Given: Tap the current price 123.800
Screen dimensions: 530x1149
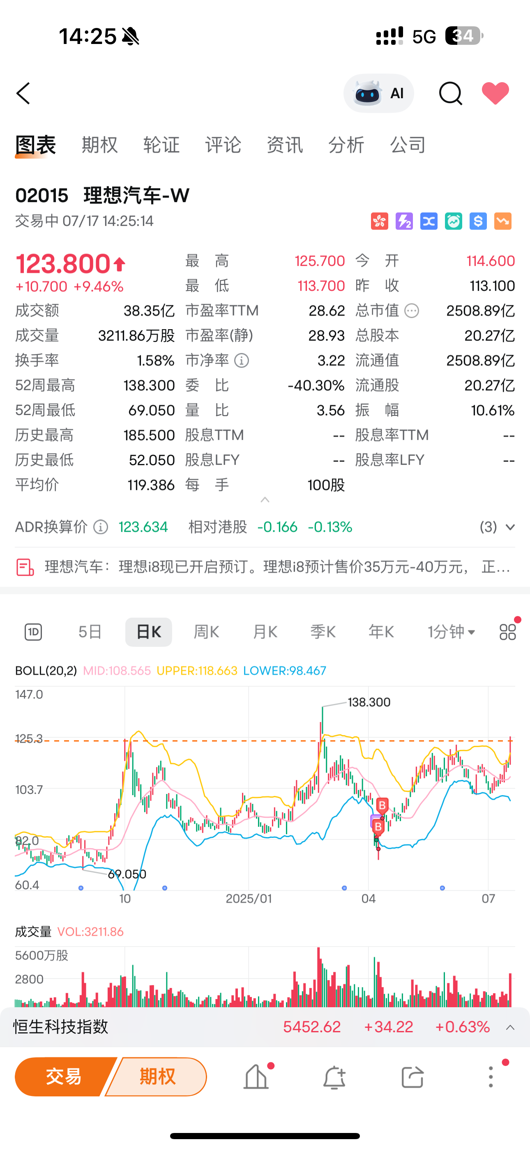Looking at the screenshot, I should coord(63,263).
